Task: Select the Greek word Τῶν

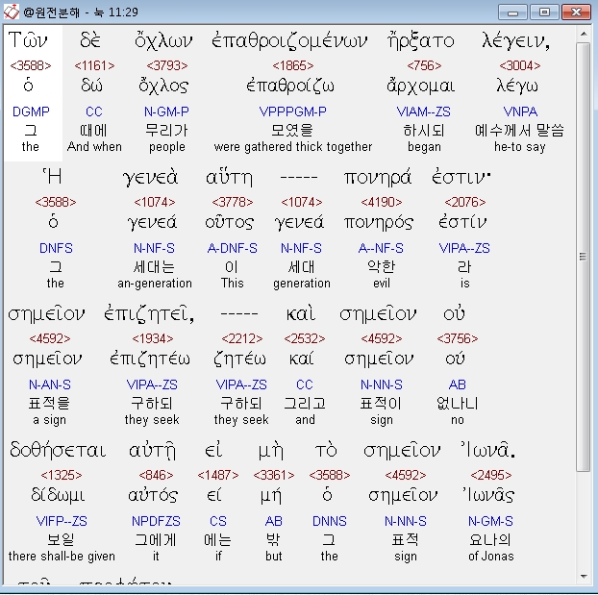Action: click(28, 39)
